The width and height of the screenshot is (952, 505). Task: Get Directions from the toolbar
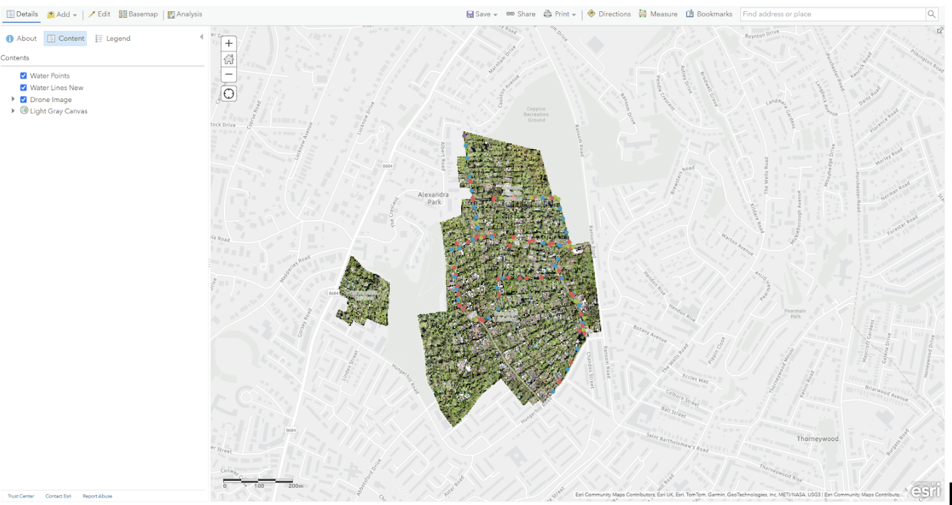click(609, 14)
